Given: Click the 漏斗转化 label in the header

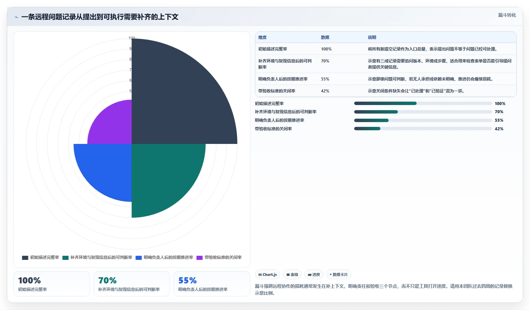Looking at the screenshot, I should click(x=507, y=15).
